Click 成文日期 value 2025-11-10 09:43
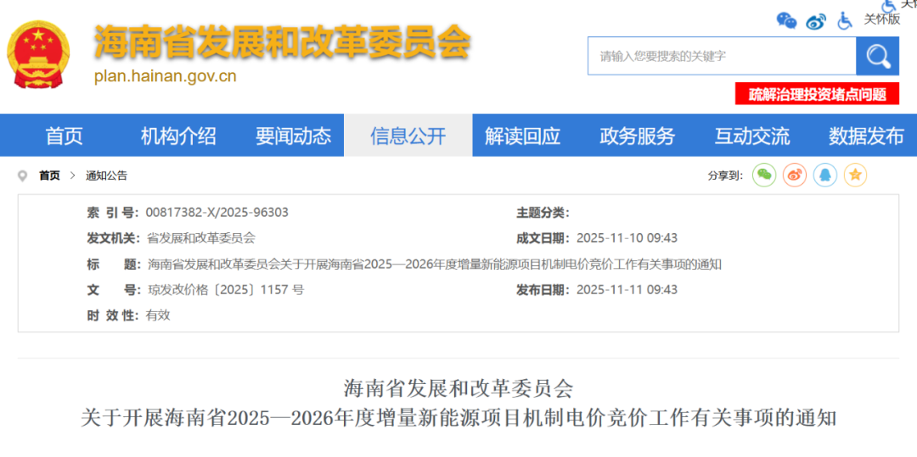The height and width of the screenshot is (457, 917). (x=627, y=238)
